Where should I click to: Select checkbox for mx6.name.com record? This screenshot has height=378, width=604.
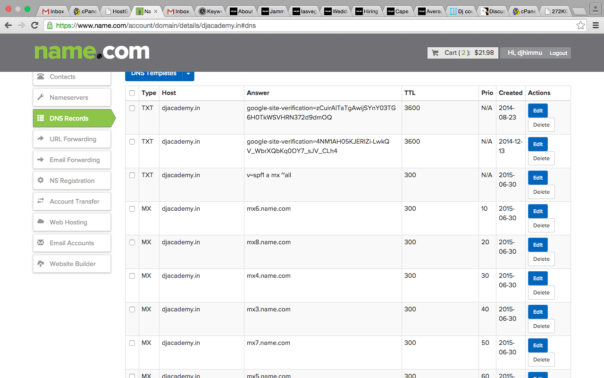[132, 209]
